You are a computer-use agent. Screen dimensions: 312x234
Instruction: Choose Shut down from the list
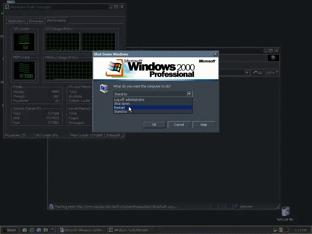click(x=153, y=104)
